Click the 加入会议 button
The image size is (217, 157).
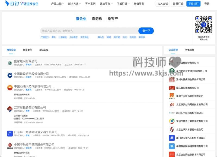pyautogui.click(x=162, y=4)
